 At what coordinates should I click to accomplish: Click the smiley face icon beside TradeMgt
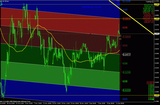click(153, 2)
